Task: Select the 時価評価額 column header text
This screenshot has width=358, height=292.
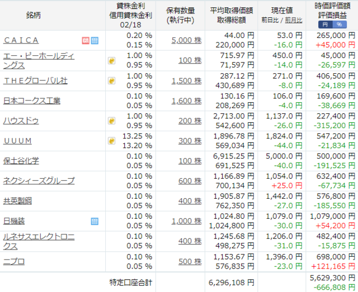Action: 332,6
